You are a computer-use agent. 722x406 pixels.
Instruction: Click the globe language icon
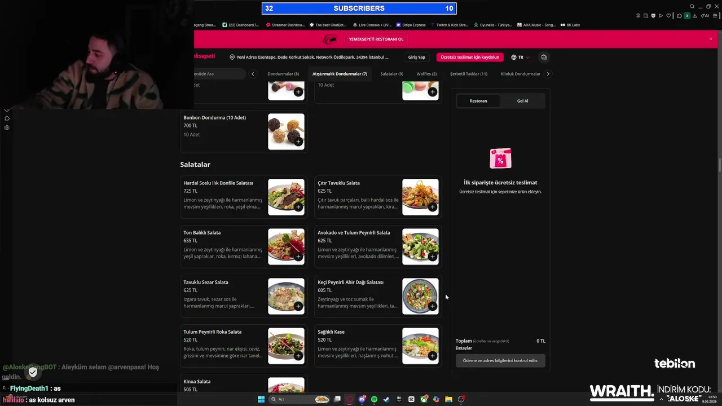[514, 57]
